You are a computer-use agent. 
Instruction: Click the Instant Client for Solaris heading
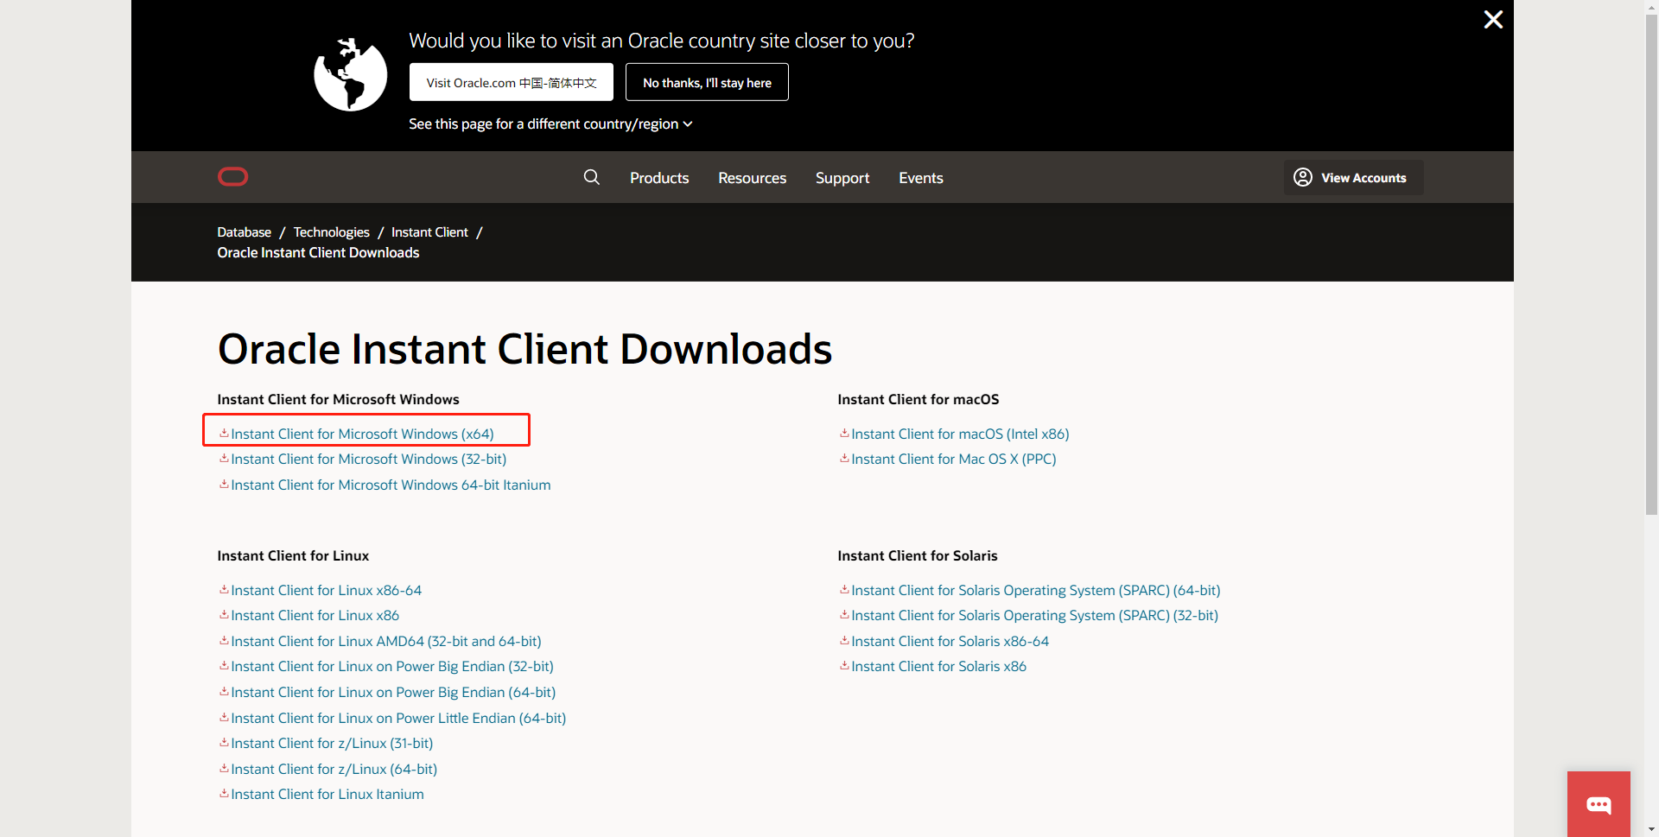point(918,555)
